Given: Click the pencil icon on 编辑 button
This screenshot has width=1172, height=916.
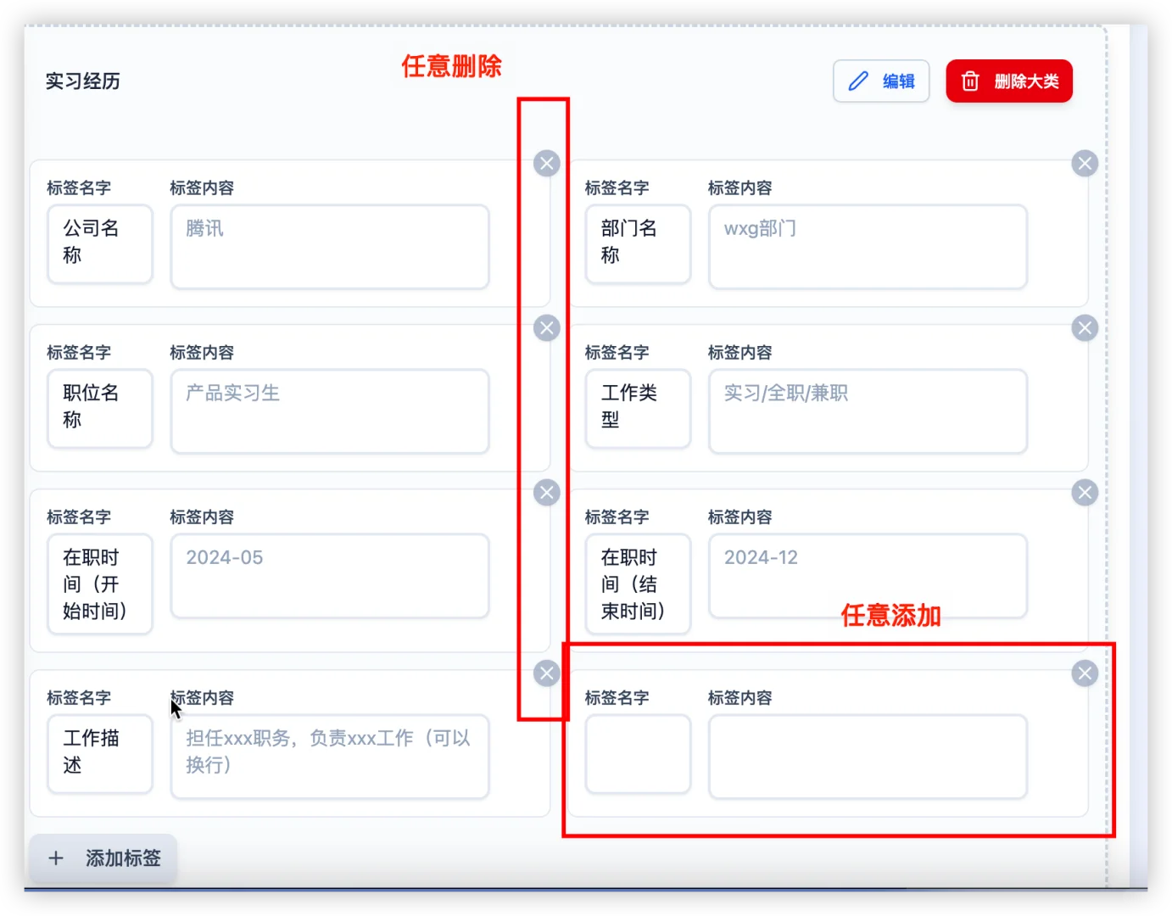Looking at the screenshot, I should (x=858, y=81).
